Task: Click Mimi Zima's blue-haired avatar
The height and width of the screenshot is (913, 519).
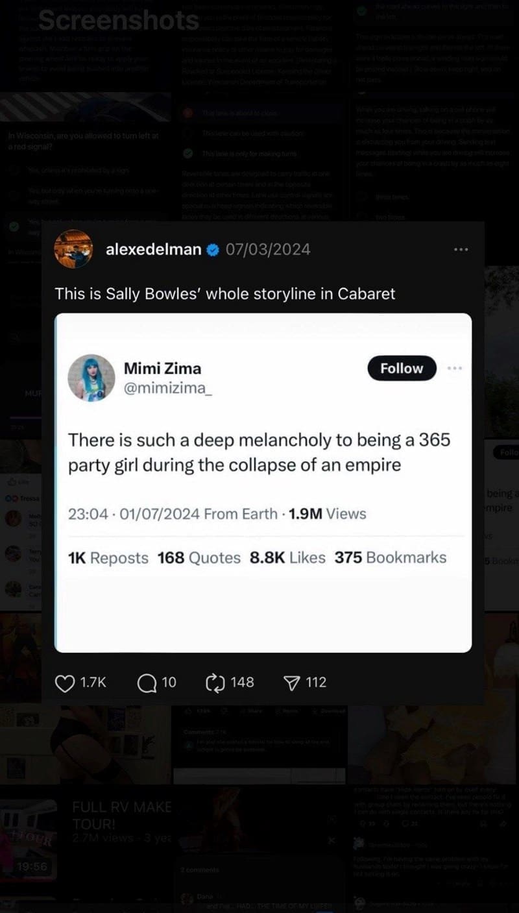Action: [91, 377]
